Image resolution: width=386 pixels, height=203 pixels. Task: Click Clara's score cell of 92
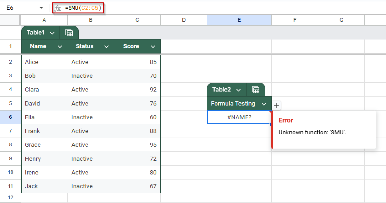click(137, 90)
